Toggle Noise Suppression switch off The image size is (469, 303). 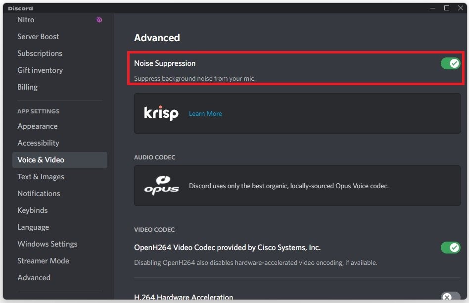451,63
